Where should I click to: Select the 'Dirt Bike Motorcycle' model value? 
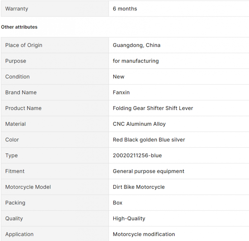139,187
